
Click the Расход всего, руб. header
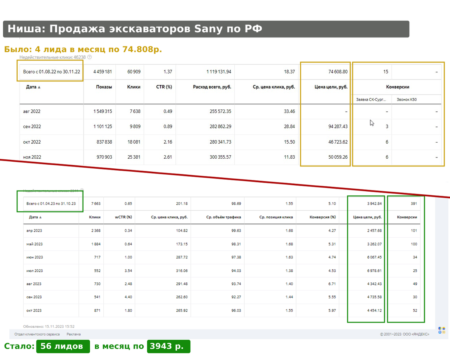pyautogui.click(x=212, y=87)
